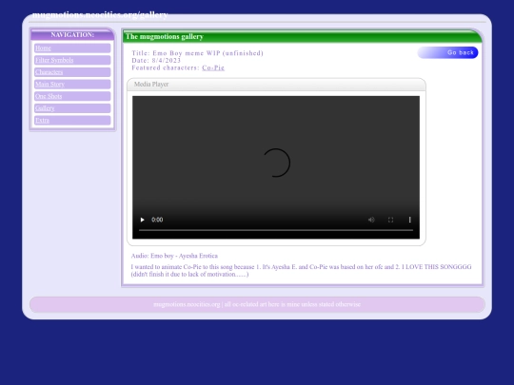Mute the video using the speaker icon
This screenshot has width=514, height=385.
[x=371, y=220]
